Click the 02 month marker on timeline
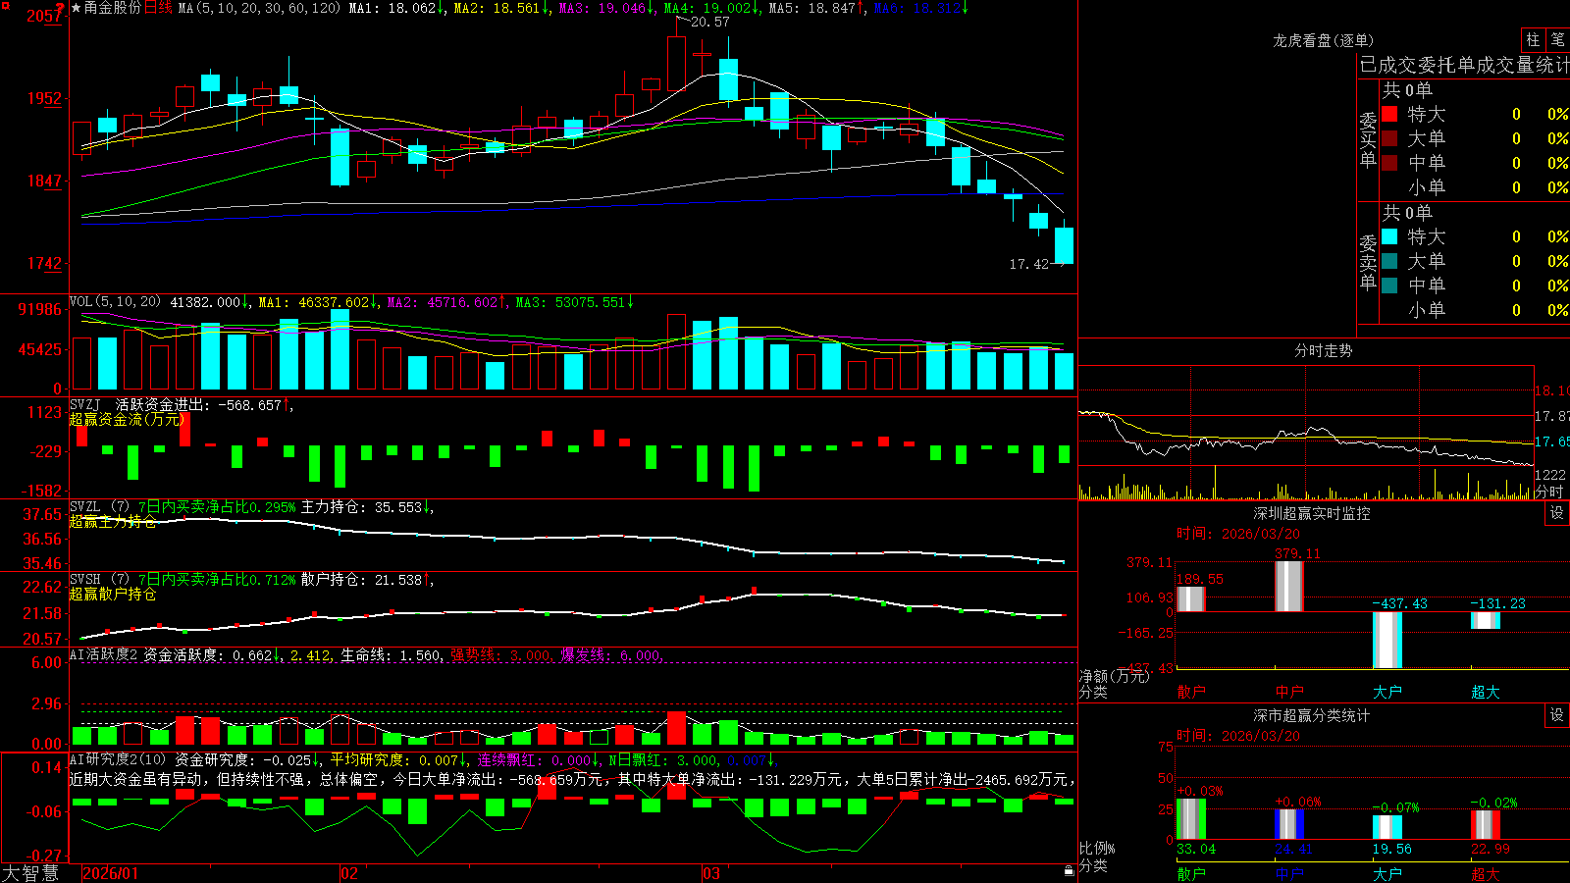The image size is (1570, 883). point(348,873)
